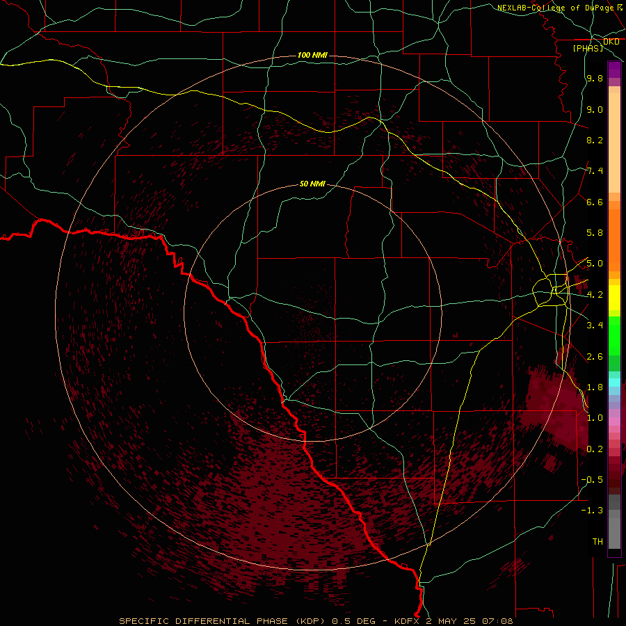The height and width of the screenshot is (626, 626).
Task: Click the 9.8 value on the scale
Action: [x=595, y=78]
